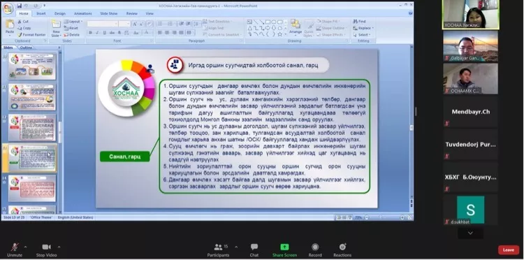Viewport: 524px width, 260px height.
Task: Switch to the Design ribbon tab
Action: tap(60, 13)
